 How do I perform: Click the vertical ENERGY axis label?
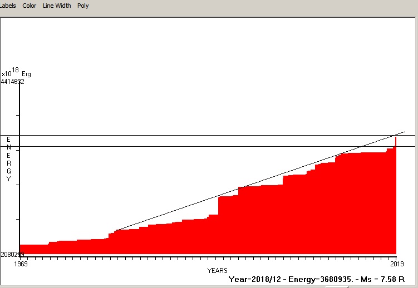pos(8,159)
